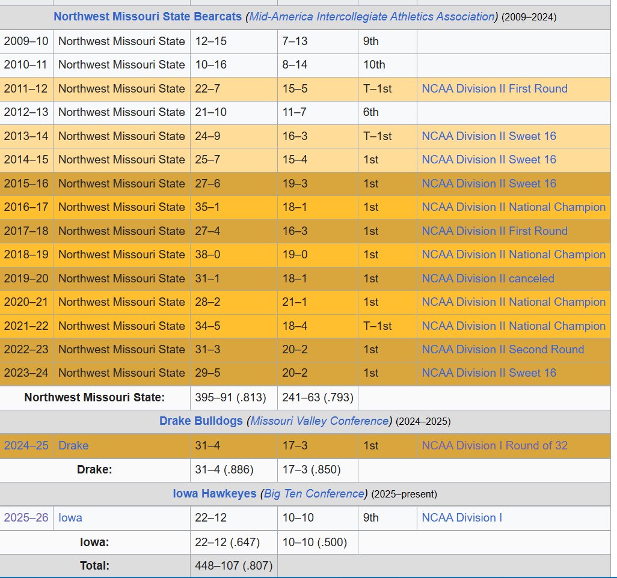Open NCAA Division II canceled link
This screenshot has height=578, width=617.
tap(488, 278)
